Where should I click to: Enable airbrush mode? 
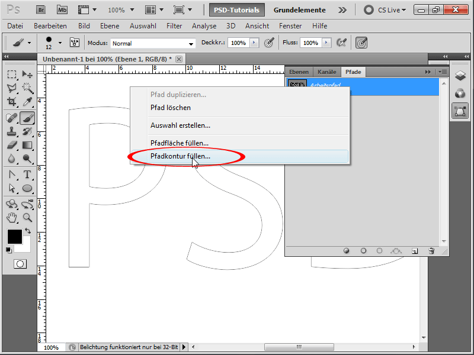pos(342,43)
